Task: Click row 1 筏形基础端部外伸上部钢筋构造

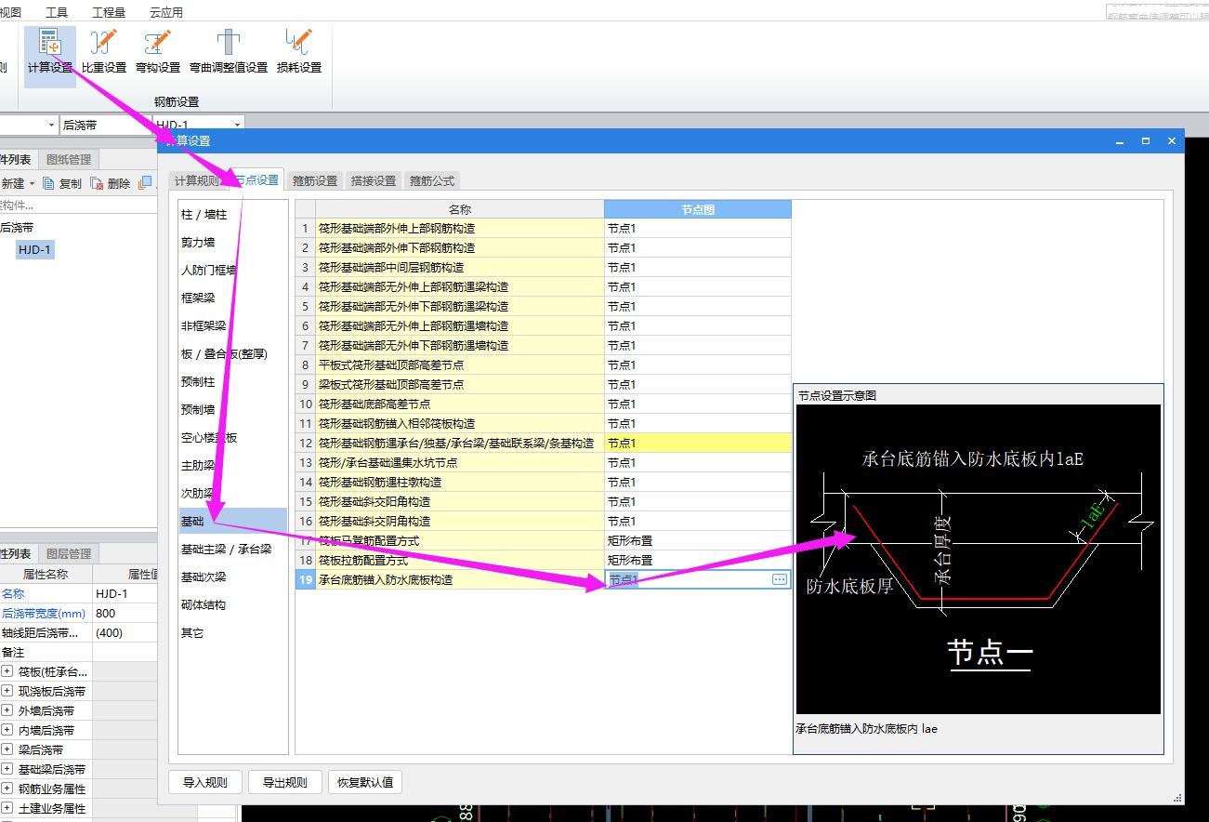Action: (x=459, y=229)
